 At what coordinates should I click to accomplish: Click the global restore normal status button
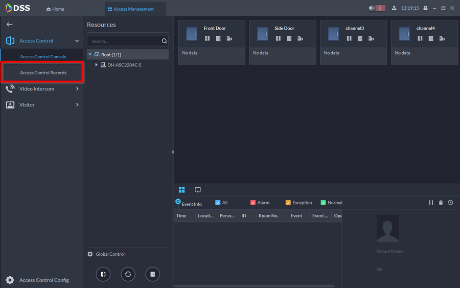click(x=128, y=274)
